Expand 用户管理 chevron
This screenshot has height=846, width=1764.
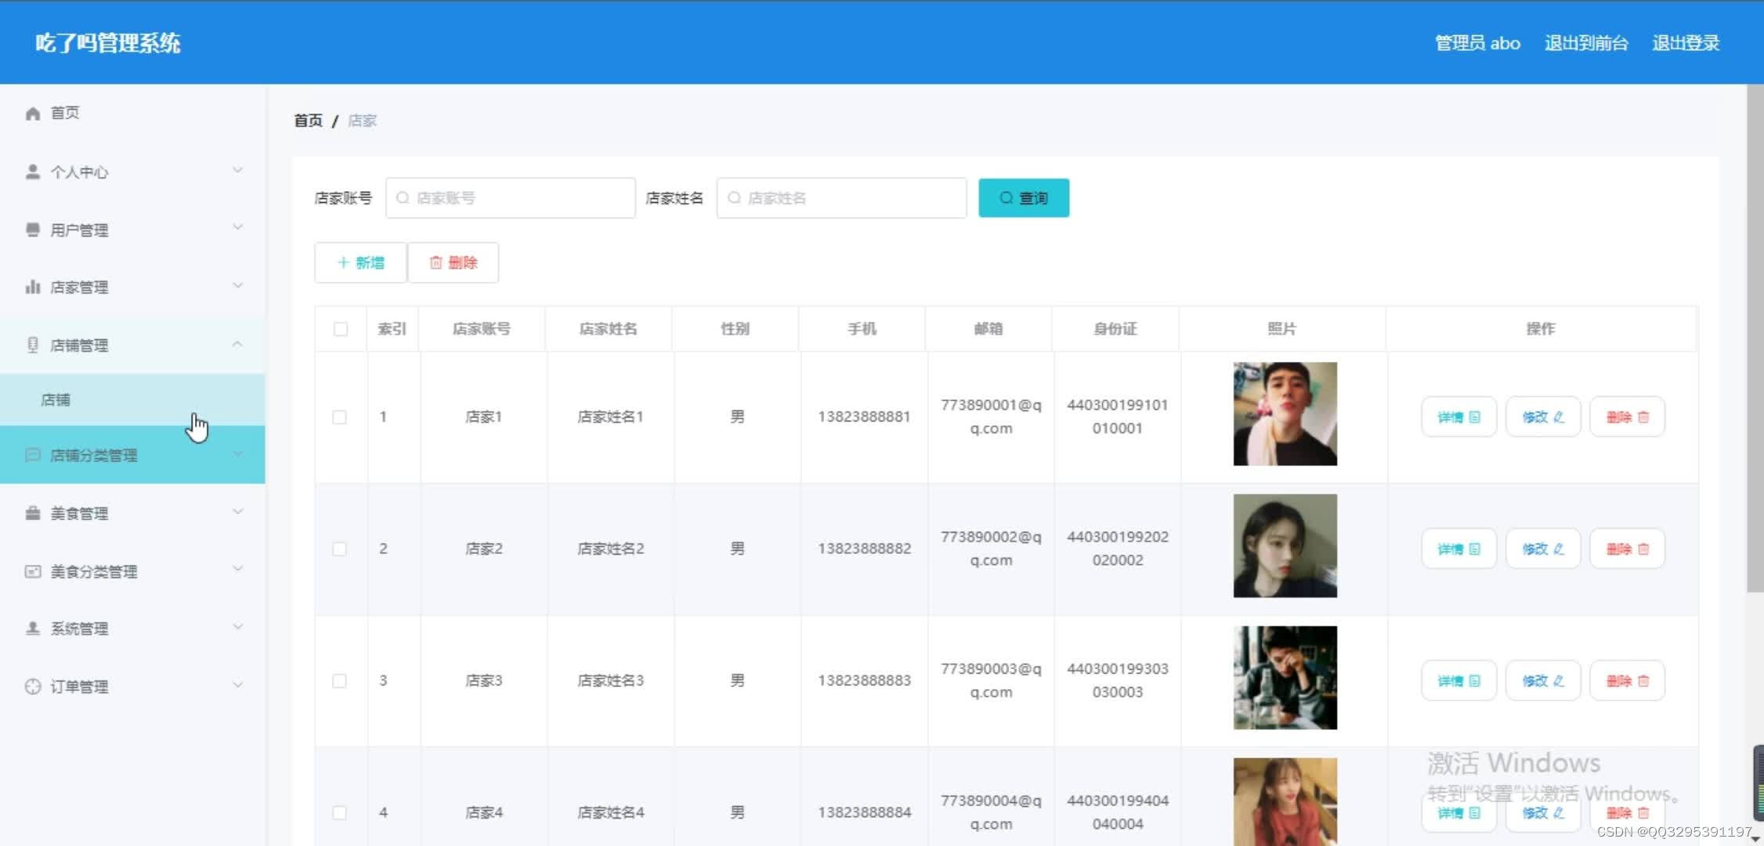click(x=237, y=228)
